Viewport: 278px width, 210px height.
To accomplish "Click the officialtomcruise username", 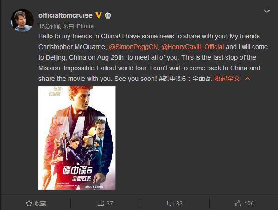I will (66, 15).
